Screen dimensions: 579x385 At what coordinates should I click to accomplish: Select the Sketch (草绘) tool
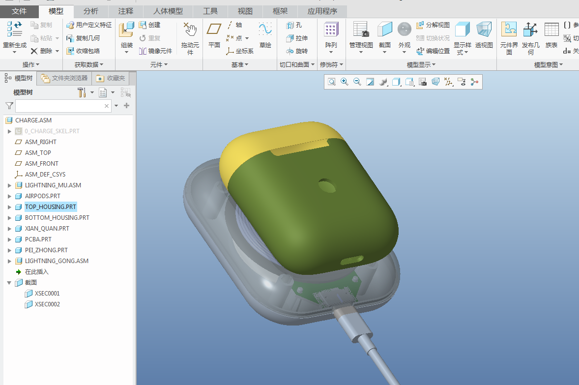point(265,29)
